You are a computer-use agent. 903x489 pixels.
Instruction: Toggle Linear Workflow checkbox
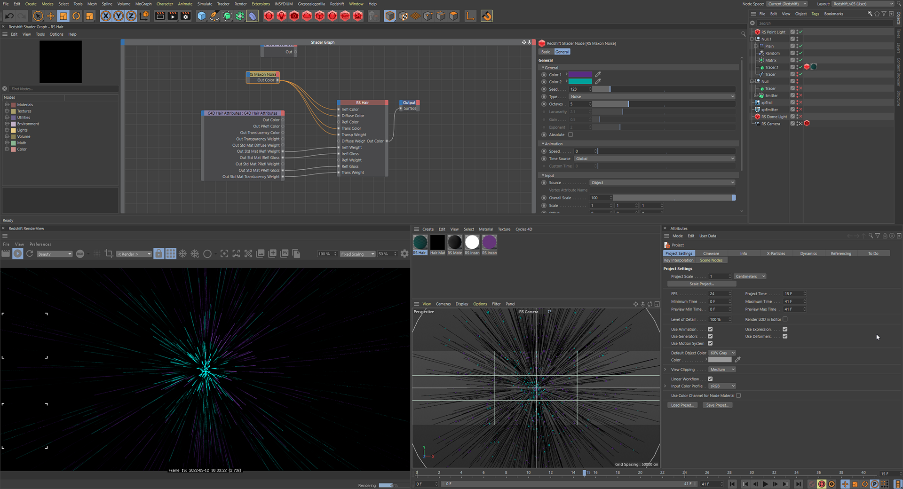(x=710, y=379)
